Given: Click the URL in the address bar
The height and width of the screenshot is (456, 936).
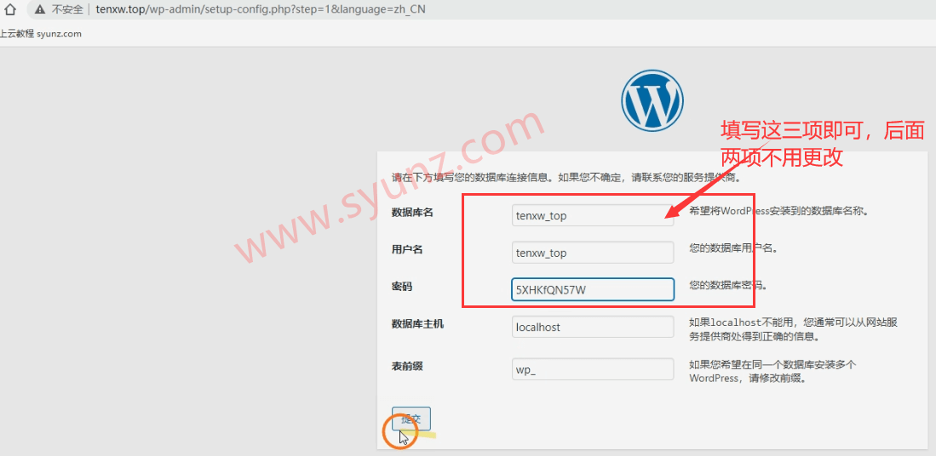Looking at the screenshot, I should [261, 9].
